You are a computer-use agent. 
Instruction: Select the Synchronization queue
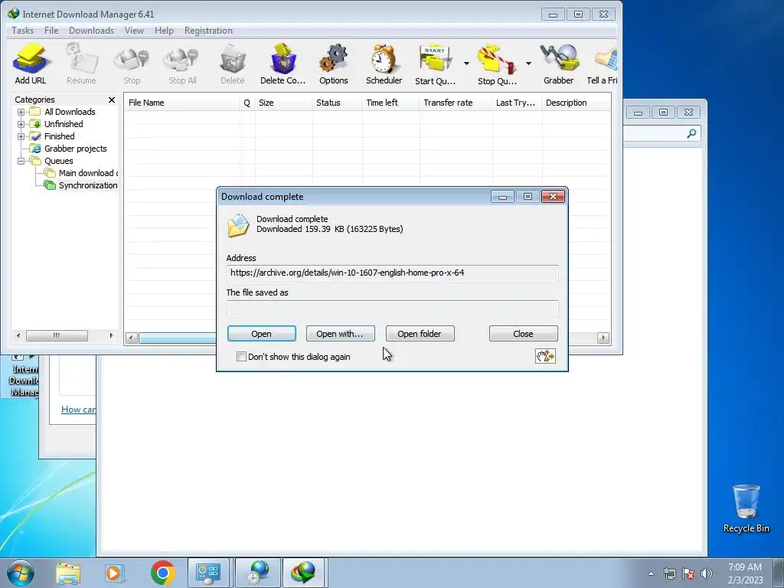[87, 185]
